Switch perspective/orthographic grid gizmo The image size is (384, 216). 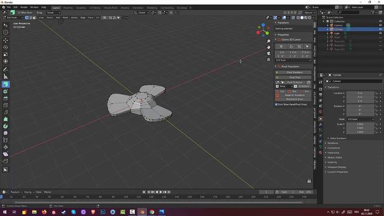269,59
